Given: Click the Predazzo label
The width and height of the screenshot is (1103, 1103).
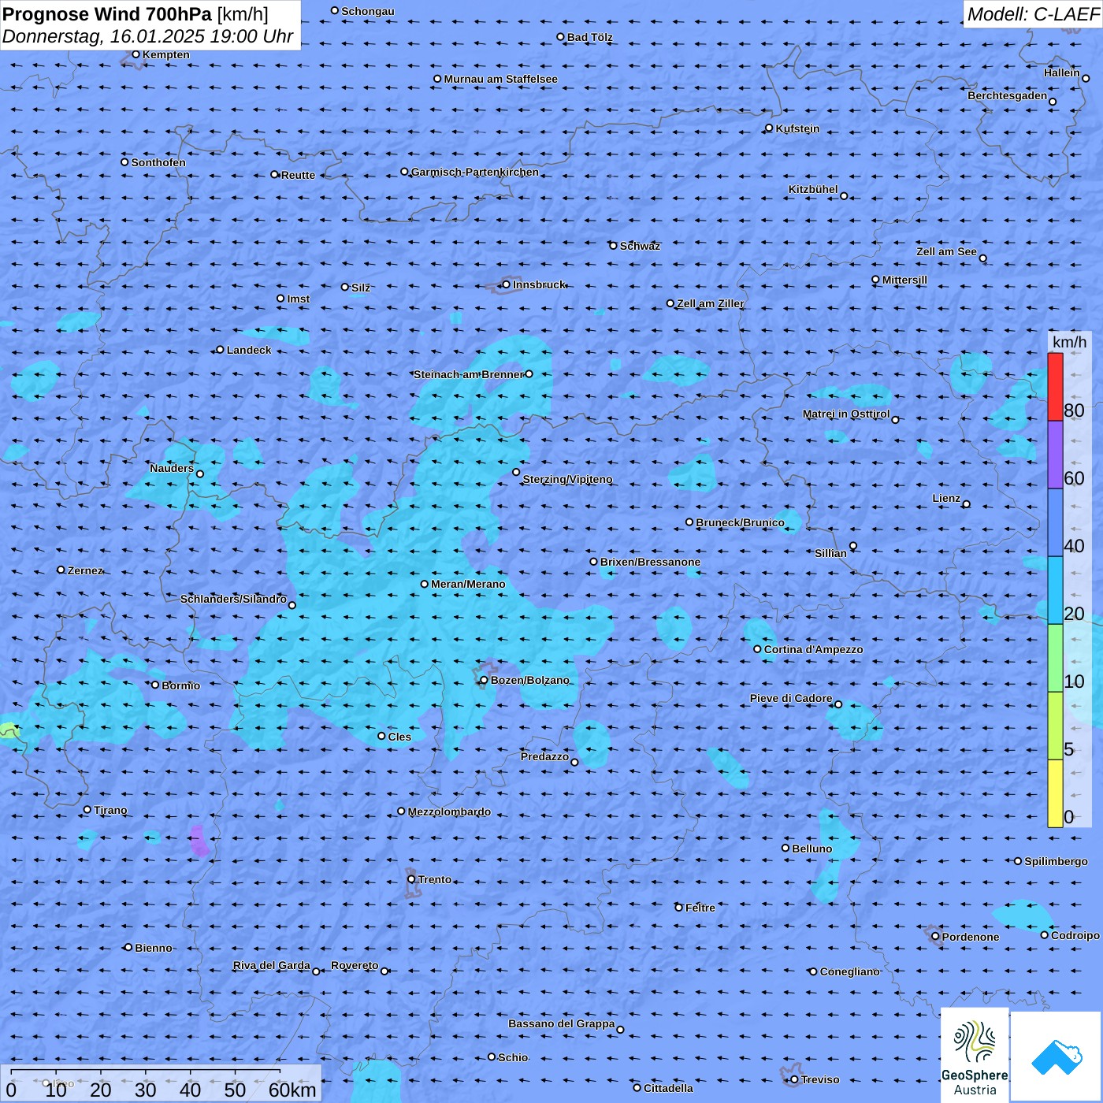Looking at the screenshot, I should pos(544,756).
